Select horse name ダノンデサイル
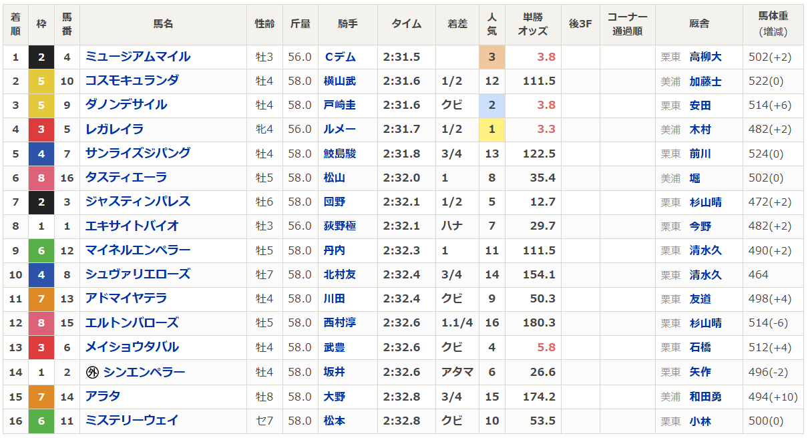808x438 pixels. click(126, 105)
